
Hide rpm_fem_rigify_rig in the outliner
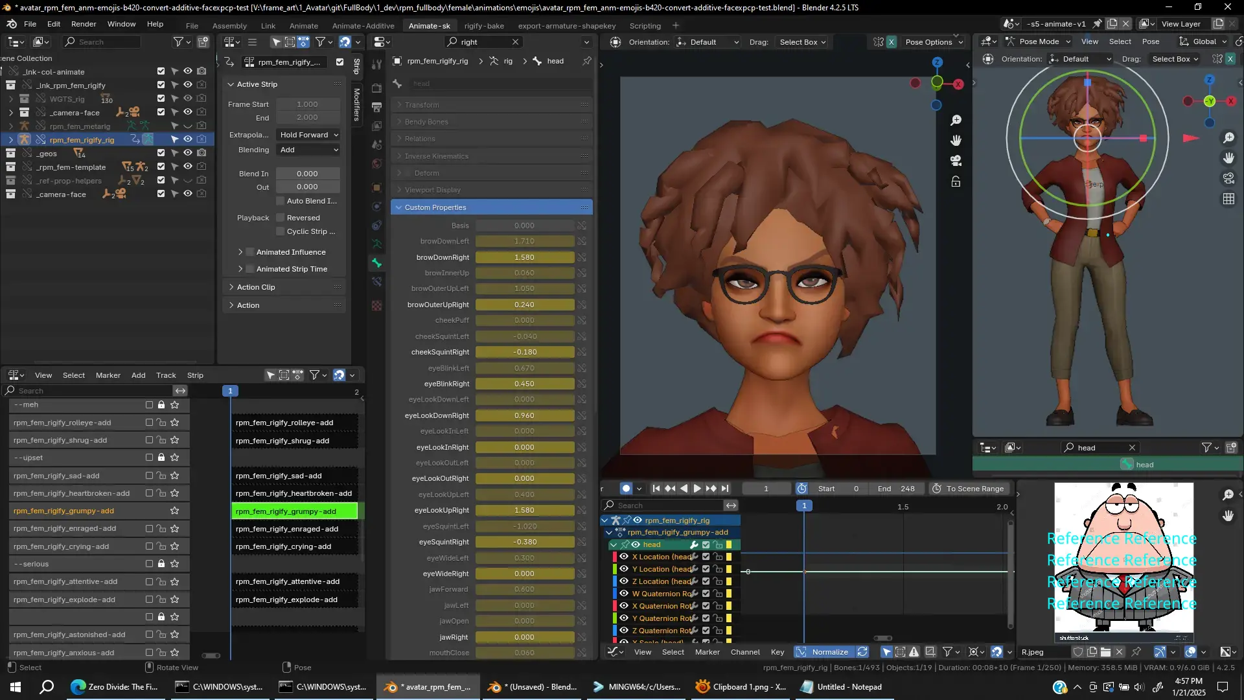[188, 139]
